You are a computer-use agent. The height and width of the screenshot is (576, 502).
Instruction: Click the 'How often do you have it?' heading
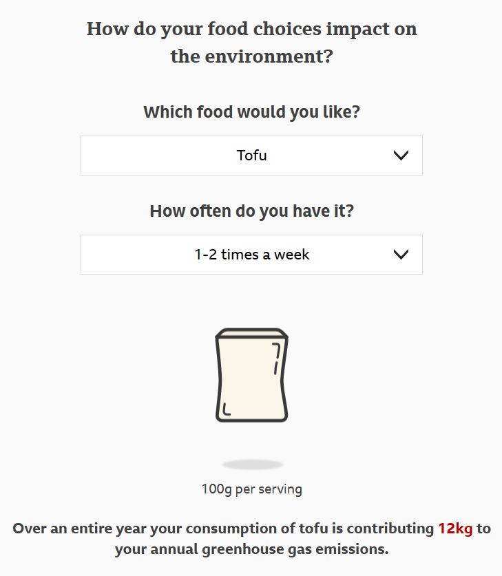(x=251, y=211)
